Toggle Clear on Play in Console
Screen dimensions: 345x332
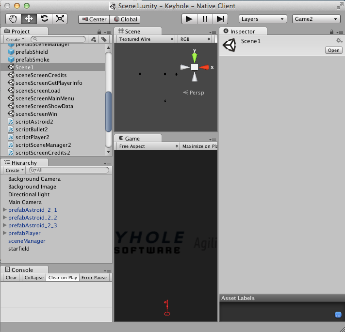pyautogui.click(x=63, y=278)
